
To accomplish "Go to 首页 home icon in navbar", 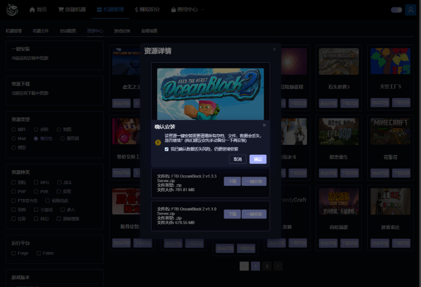I will click(x=32, y=9).
